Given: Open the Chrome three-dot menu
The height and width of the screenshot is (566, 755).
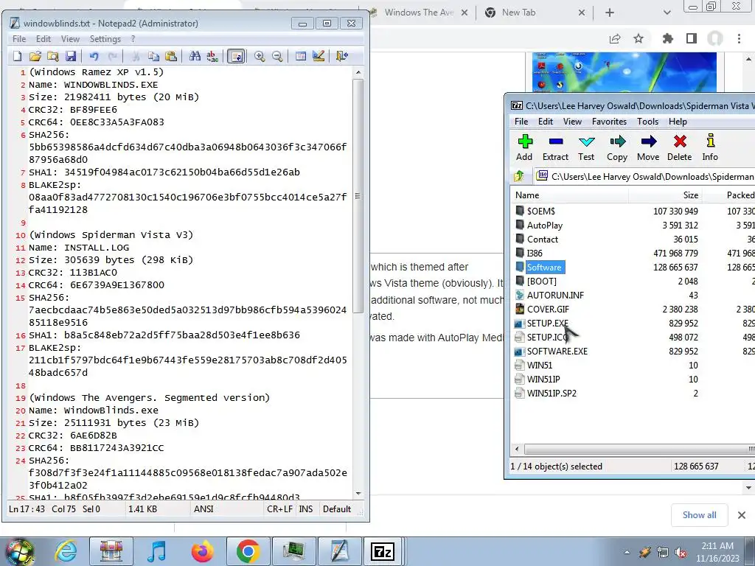Looking at the screenshot, I should tap(739, 38).
